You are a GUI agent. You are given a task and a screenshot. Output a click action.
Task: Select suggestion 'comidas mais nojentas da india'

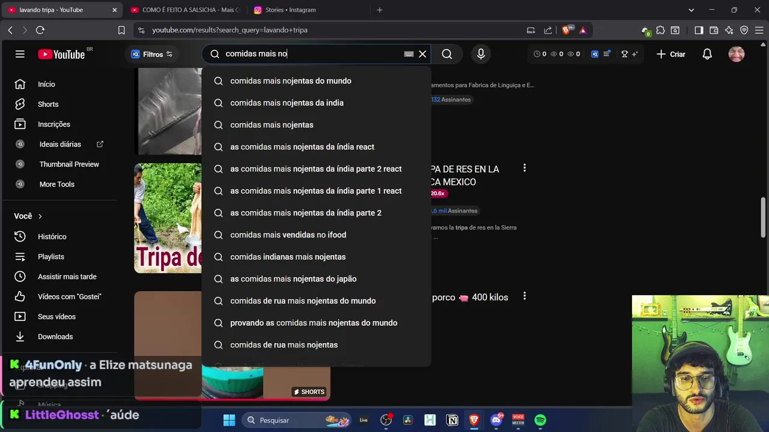(x=316, y=103)
